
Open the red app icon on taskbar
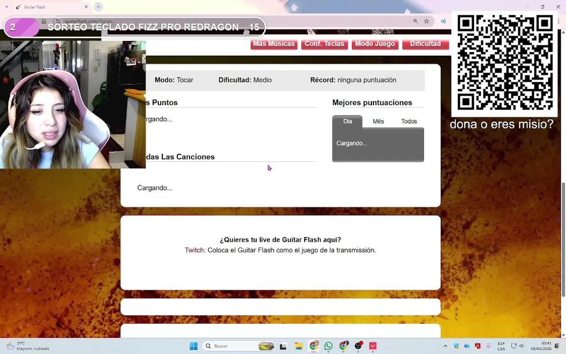coord(373,346)
